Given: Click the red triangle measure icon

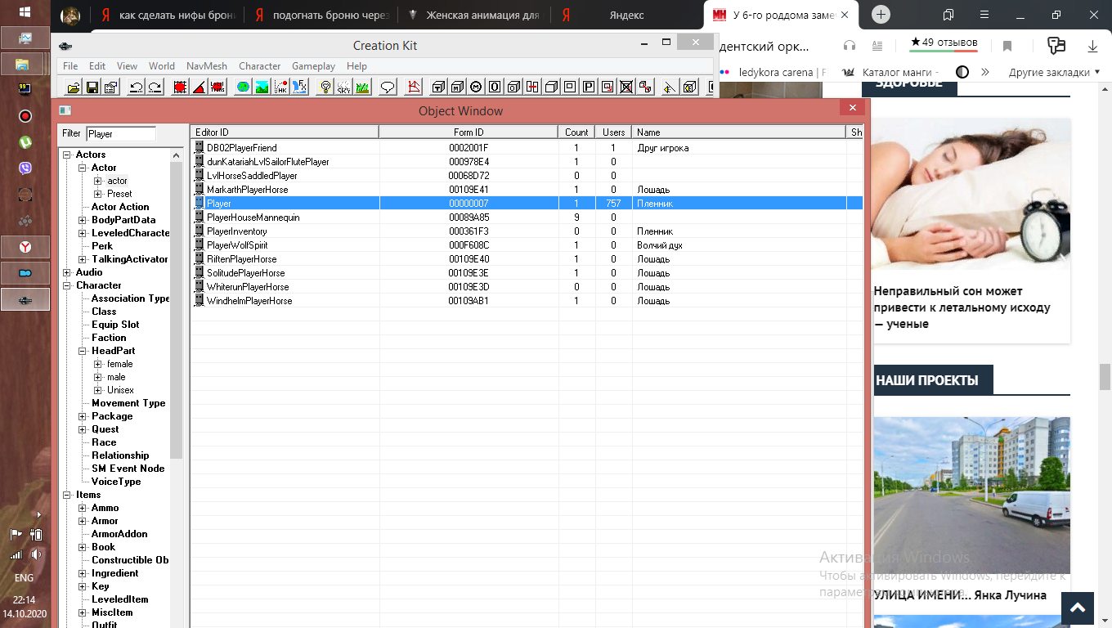Looking at the screenshot, I should [x=414, y=87].
